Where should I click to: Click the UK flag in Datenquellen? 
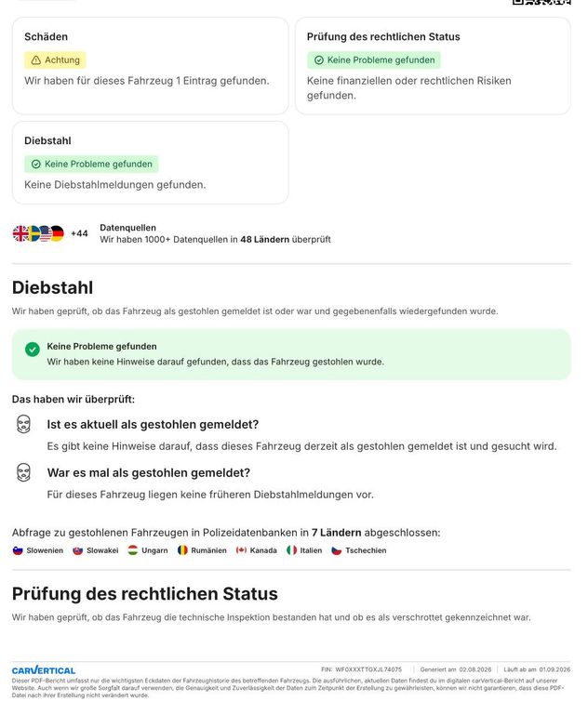(20, 233)
